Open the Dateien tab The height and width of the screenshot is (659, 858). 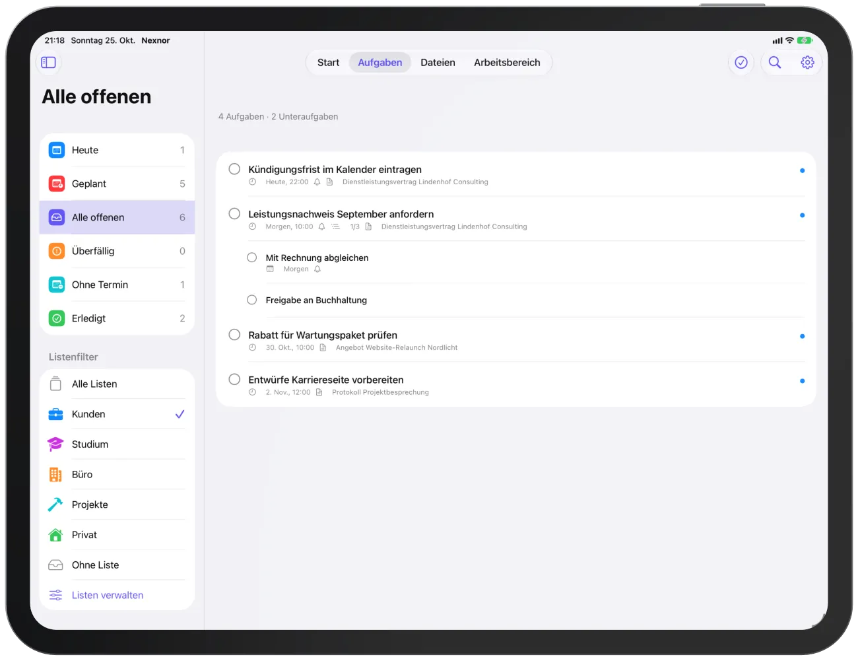(x=438, y=63)
